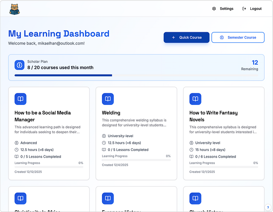Click the book icon on Welding card
Image resolution: width=273 pixels, height=212 pixels.
(x=108, y=99)
